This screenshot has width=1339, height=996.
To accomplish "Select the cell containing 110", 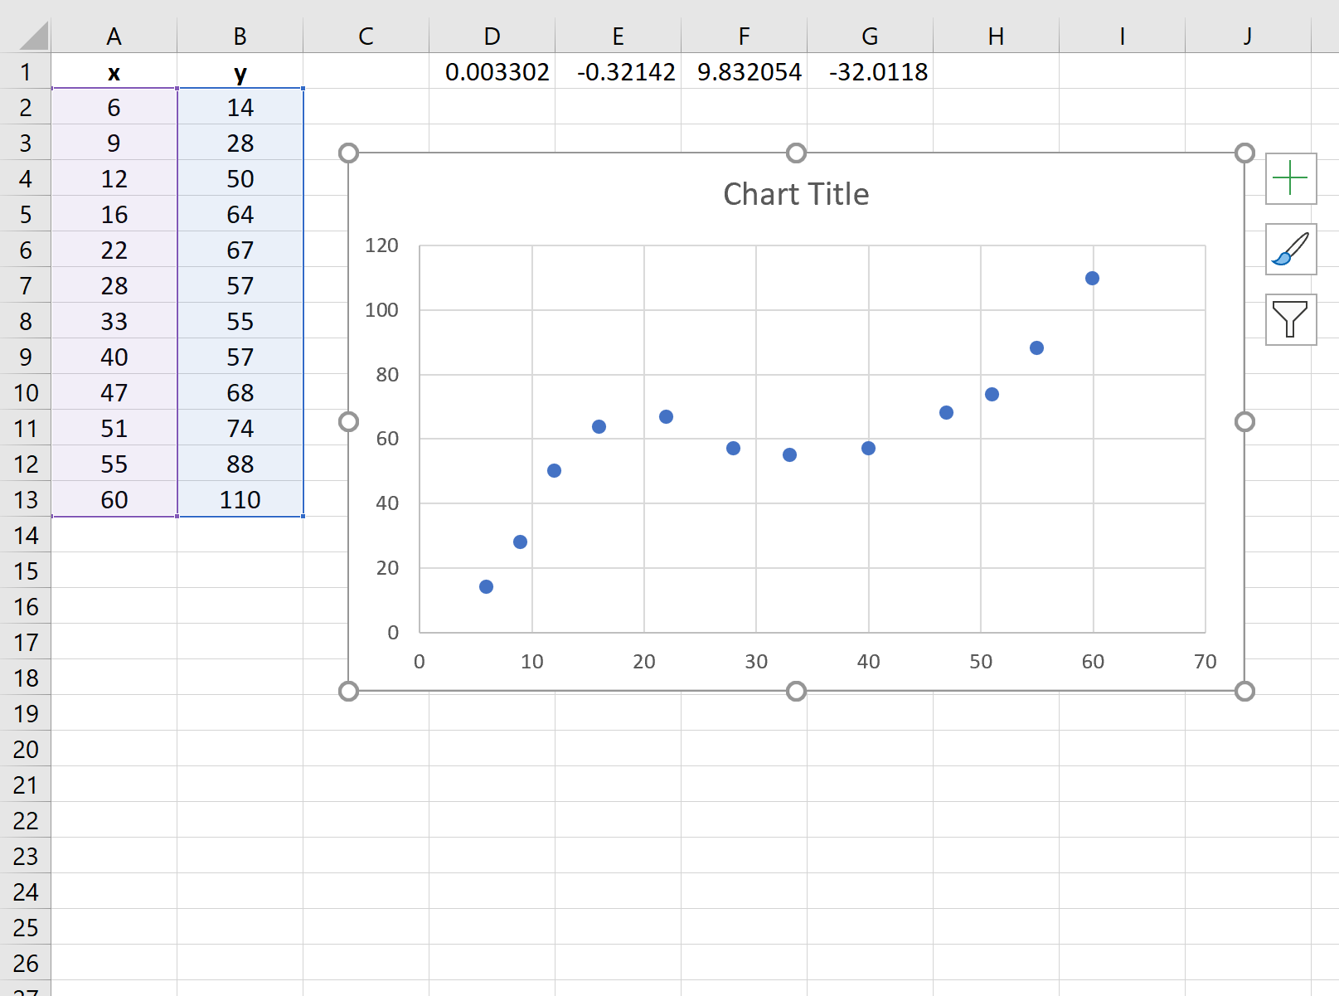I will (240, 499).
